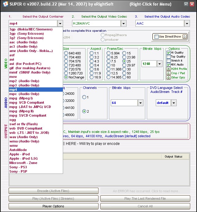197x212 pixels.
Task: Open the Output Video Codec dropdown
Action: point(123,23)
